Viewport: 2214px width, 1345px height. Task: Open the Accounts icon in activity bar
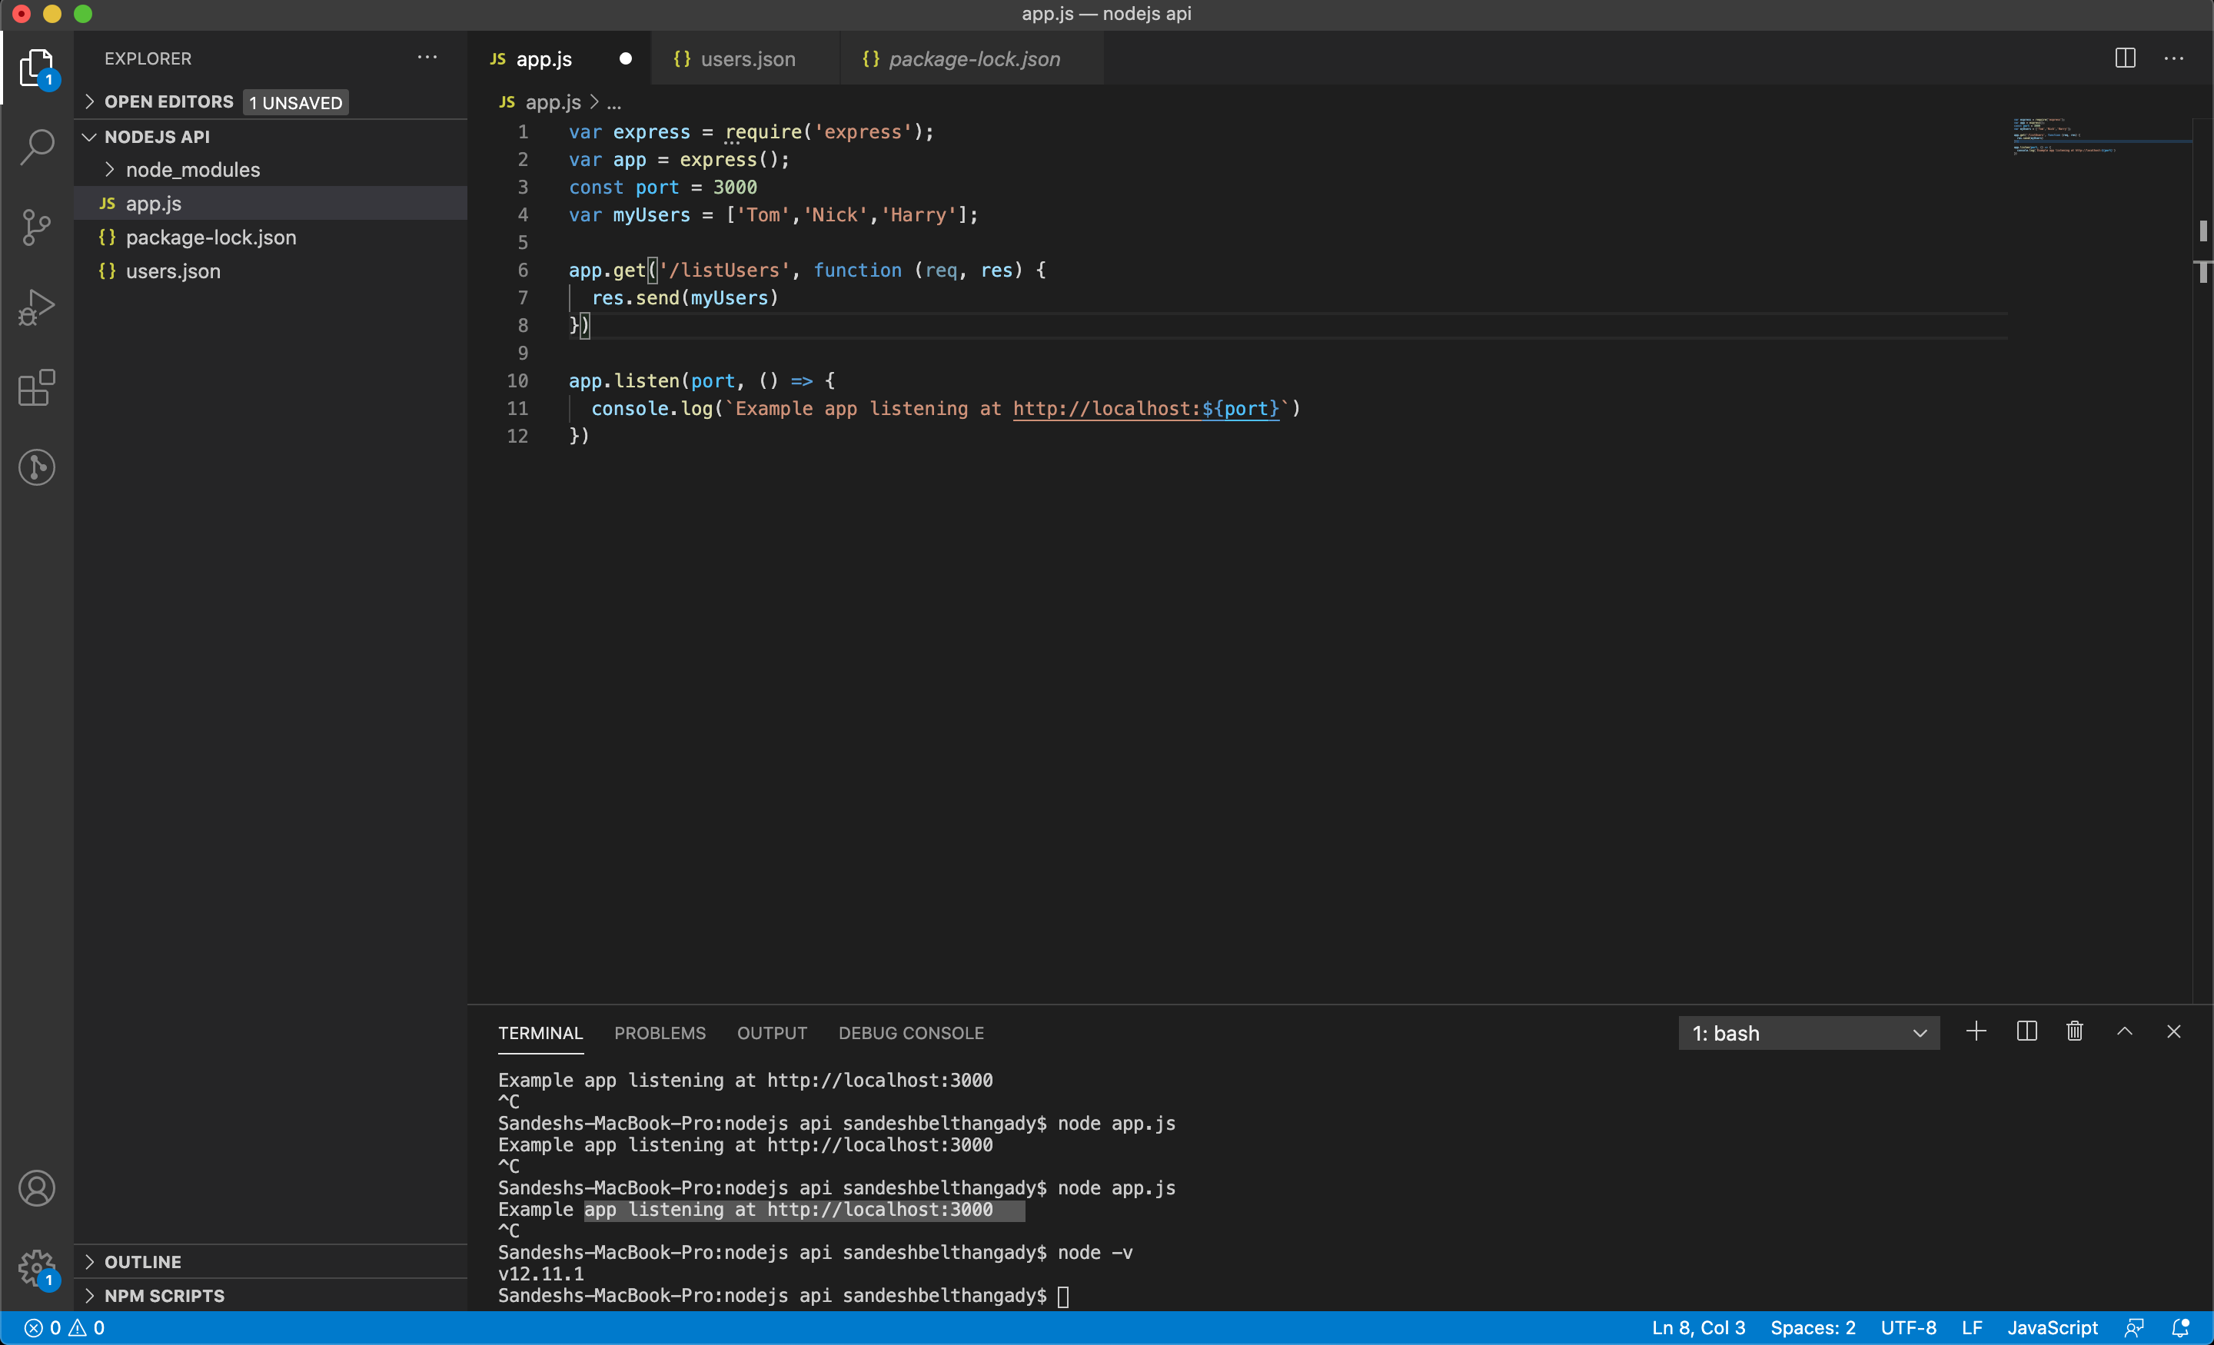click(37, 1187)
